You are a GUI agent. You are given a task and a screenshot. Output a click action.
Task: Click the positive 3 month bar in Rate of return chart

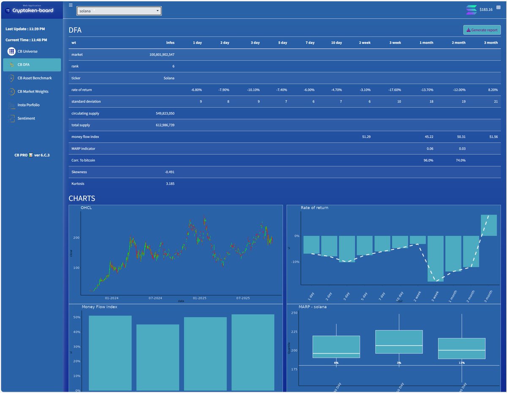pyautogui.click(x=489, y=225)
